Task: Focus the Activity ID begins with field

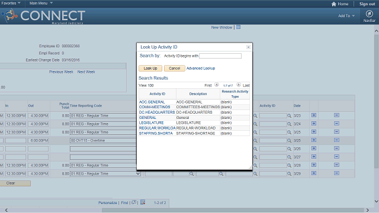Action: tap(220, 56)
